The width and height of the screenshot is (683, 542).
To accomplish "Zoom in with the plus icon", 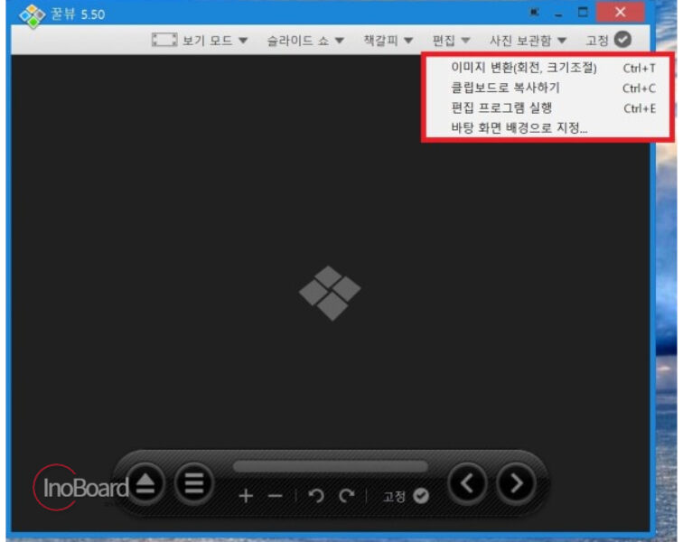I will [x=246, y=496].
